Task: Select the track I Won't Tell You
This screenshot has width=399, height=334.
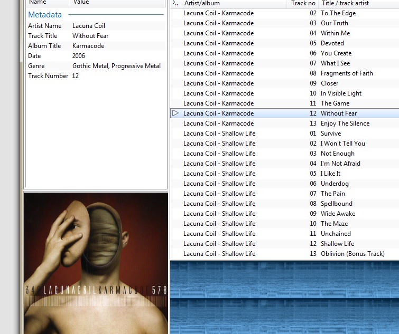Action: click(x=284, y=144)
